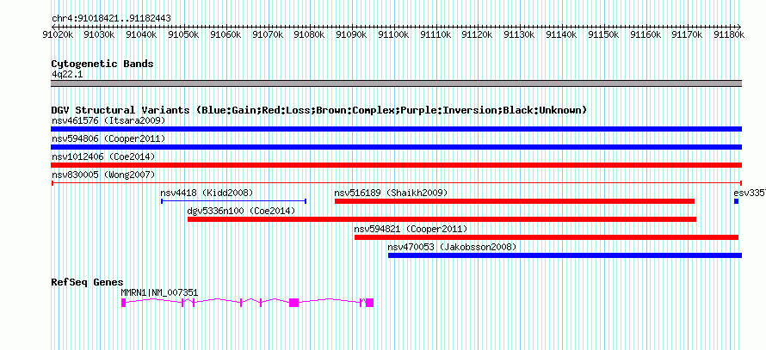
Task: Open the nsv470053 (Jakobsson2008) label
Action: 452,247
